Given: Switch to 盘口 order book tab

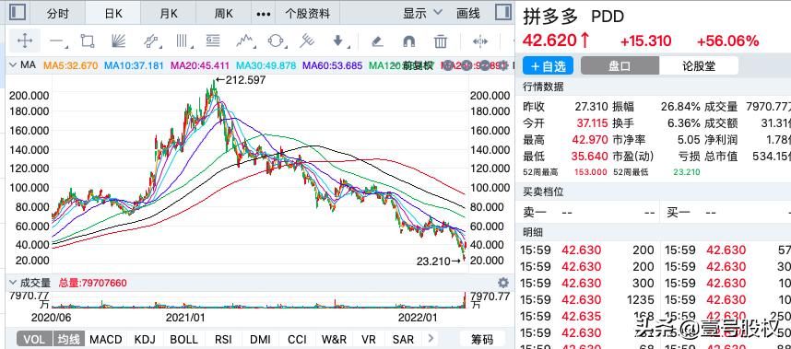Looking at the screenshot, I should click(620, 66).
